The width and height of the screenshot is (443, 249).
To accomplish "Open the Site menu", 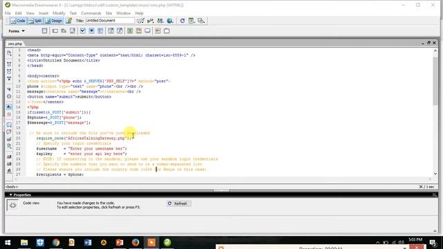I will click(x=109, y=13).
